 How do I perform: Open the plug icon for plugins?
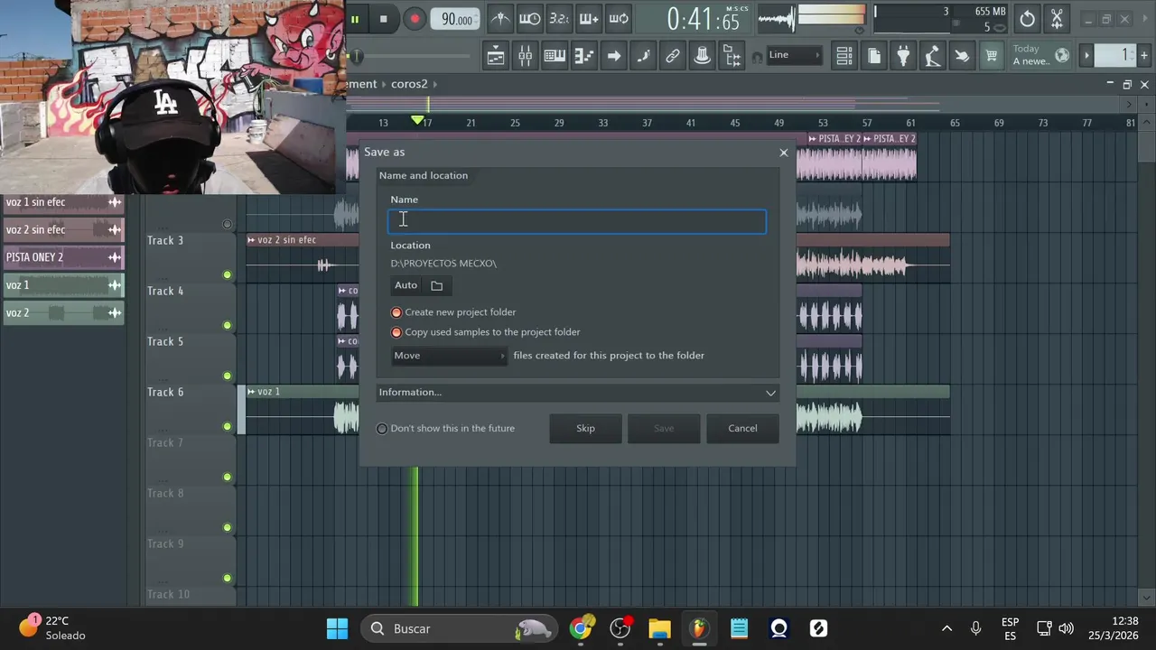coord(903,56)
